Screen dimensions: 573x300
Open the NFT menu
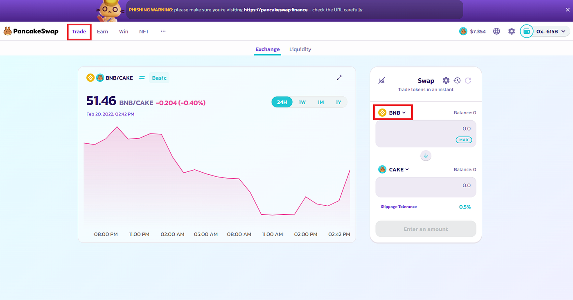tap(144, 31)
